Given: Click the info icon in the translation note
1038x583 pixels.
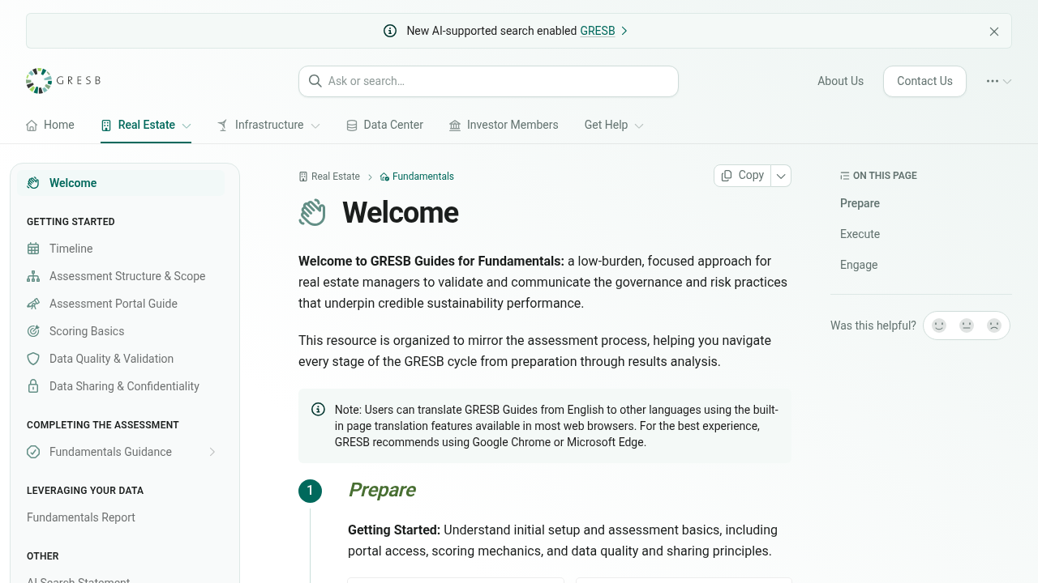Looking at the screenshot, I should click(318, 410).
